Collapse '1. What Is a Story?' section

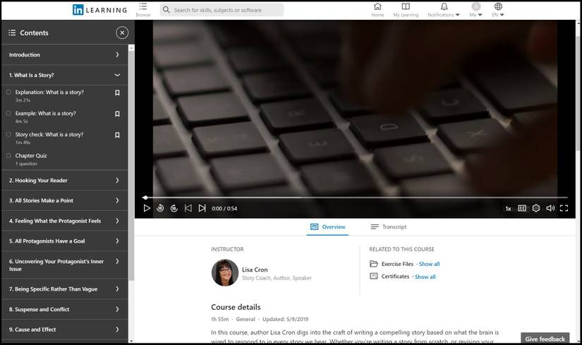click(65, 75)
